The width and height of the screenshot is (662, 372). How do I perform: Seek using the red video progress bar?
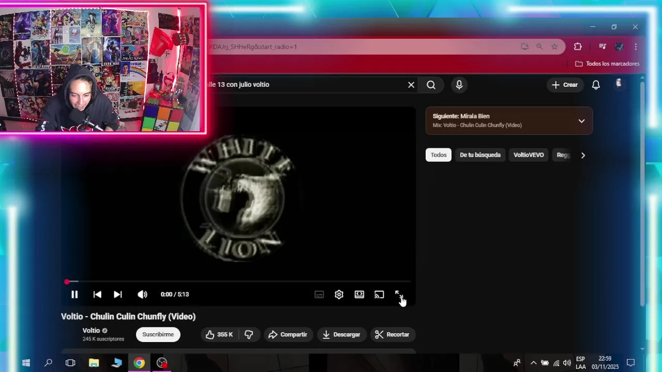tap(238, 282)
